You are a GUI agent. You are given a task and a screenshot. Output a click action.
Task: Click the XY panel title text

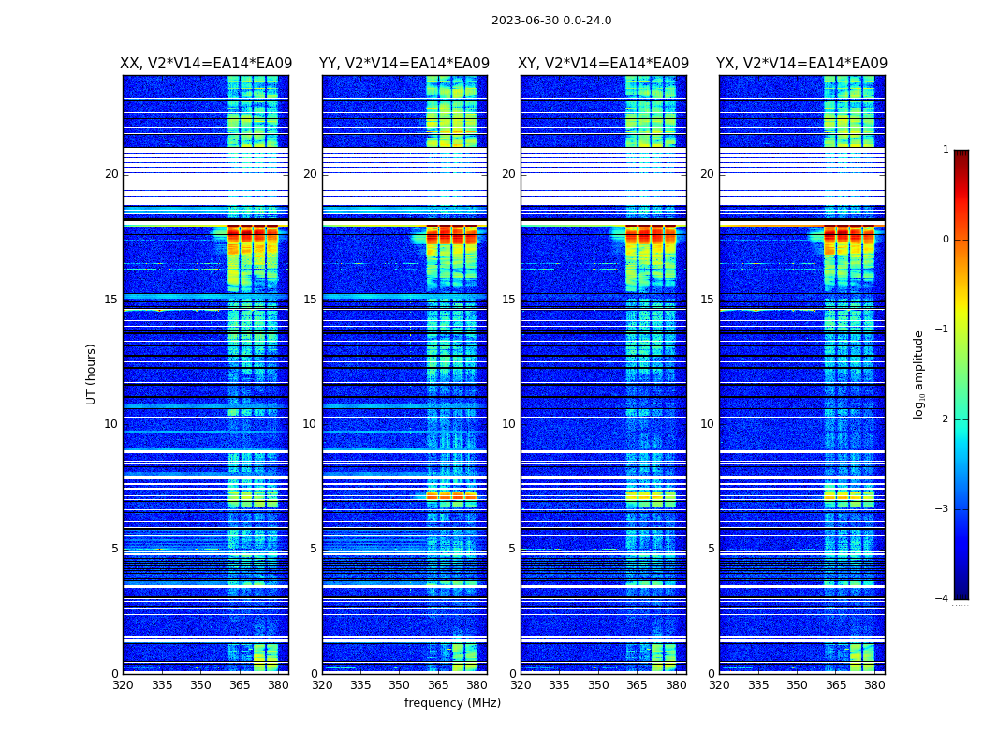(x=604, y=64)
